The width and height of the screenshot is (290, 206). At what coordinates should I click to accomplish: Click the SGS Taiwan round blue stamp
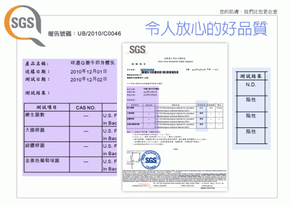coord(150,160)
